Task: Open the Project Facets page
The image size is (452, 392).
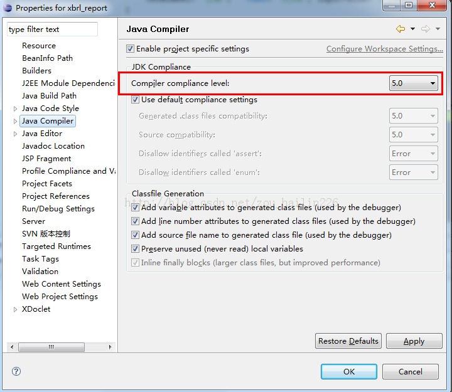Action: (47, 184)
